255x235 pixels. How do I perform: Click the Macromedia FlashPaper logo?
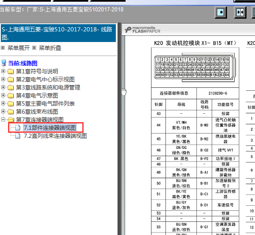[143, 30]
